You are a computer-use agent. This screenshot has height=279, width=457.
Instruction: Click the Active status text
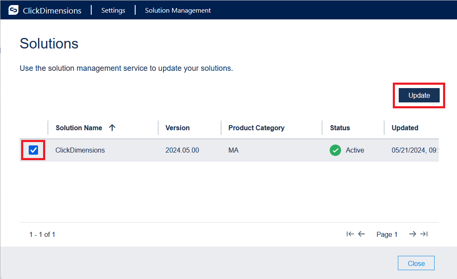coord(355,150)
